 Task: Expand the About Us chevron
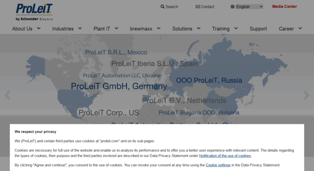(x=39, y=28)
